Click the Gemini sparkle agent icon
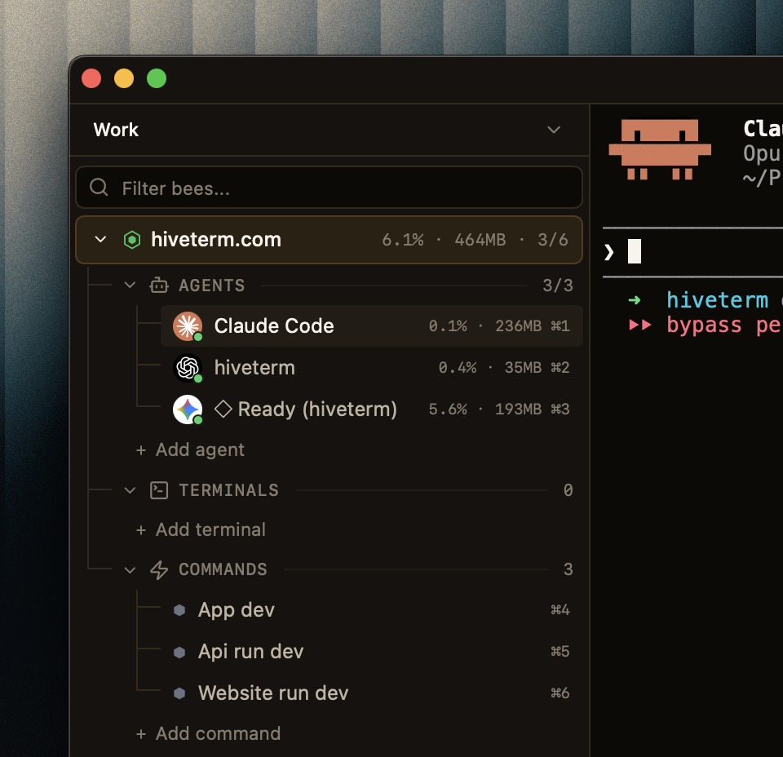Viewport: 783px width, 757px height. coord(188,409)
